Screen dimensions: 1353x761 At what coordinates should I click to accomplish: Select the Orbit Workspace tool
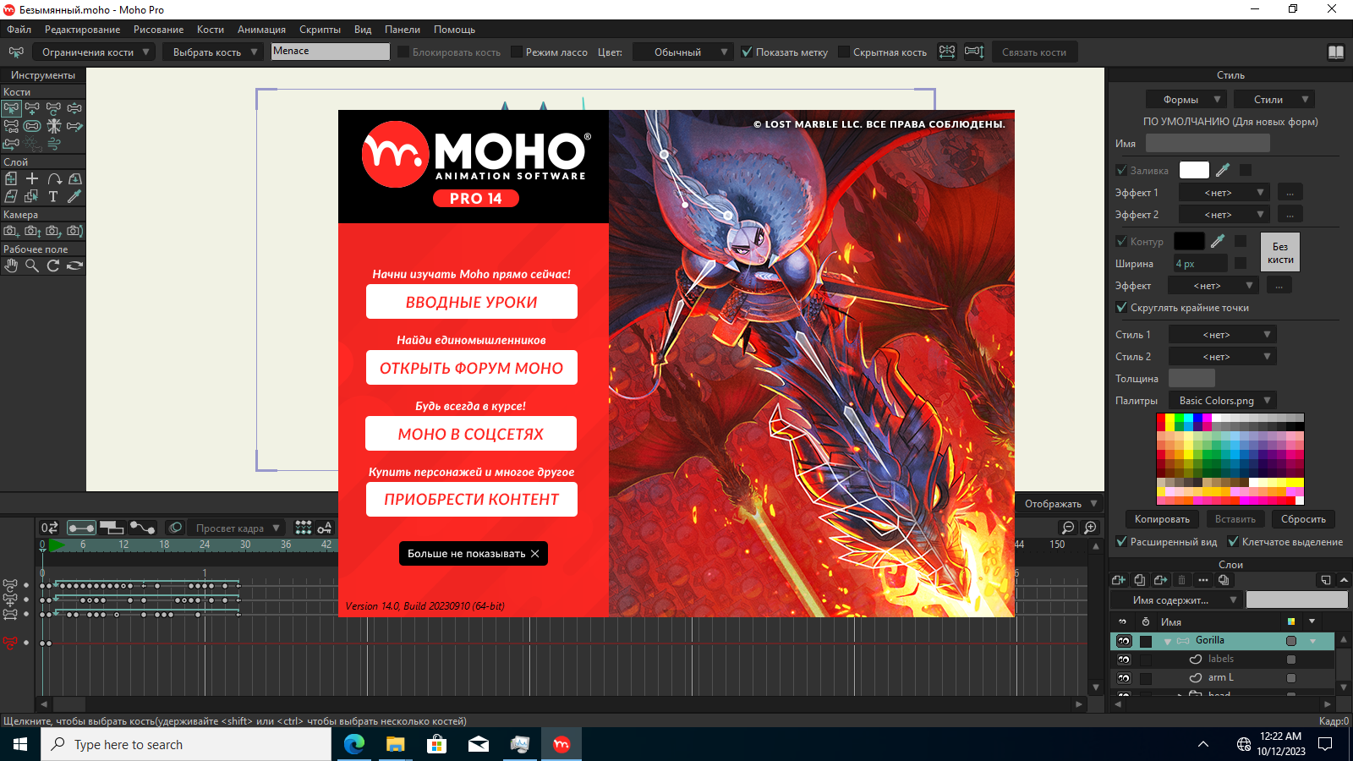tap(74, 266)
